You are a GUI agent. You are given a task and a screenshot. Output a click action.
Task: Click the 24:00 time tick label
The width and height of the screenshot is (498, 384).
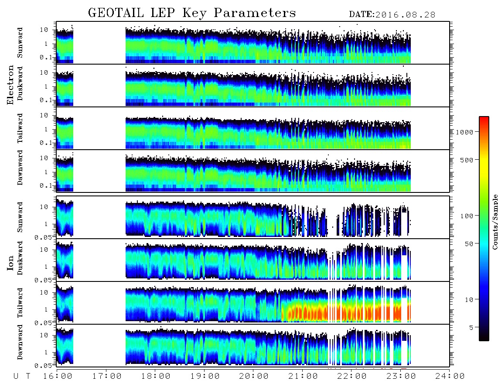(x=450, y=377)
